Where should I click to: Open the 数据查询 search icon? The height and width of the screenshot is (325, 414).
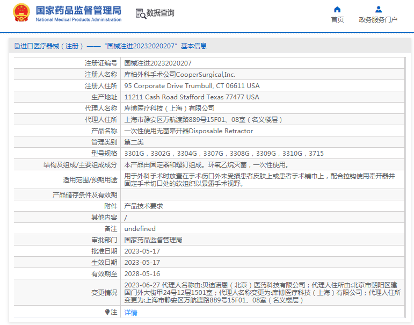141,14
